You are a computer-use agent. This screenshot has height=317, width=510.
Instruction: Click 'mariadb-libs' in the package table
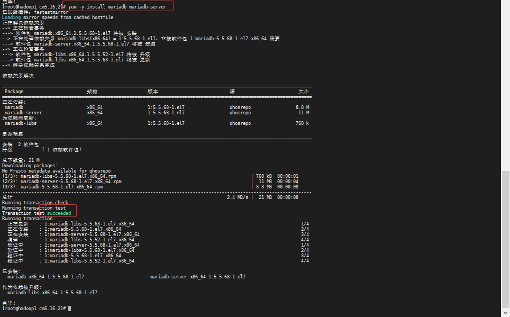(21, 123)
